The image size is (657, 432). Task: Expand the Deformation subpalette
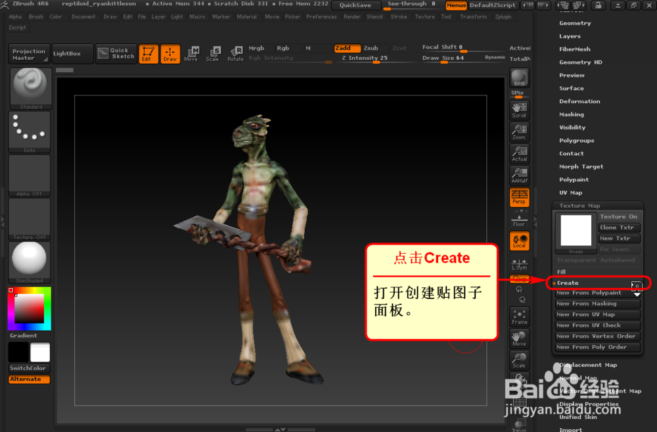point(579,101)
